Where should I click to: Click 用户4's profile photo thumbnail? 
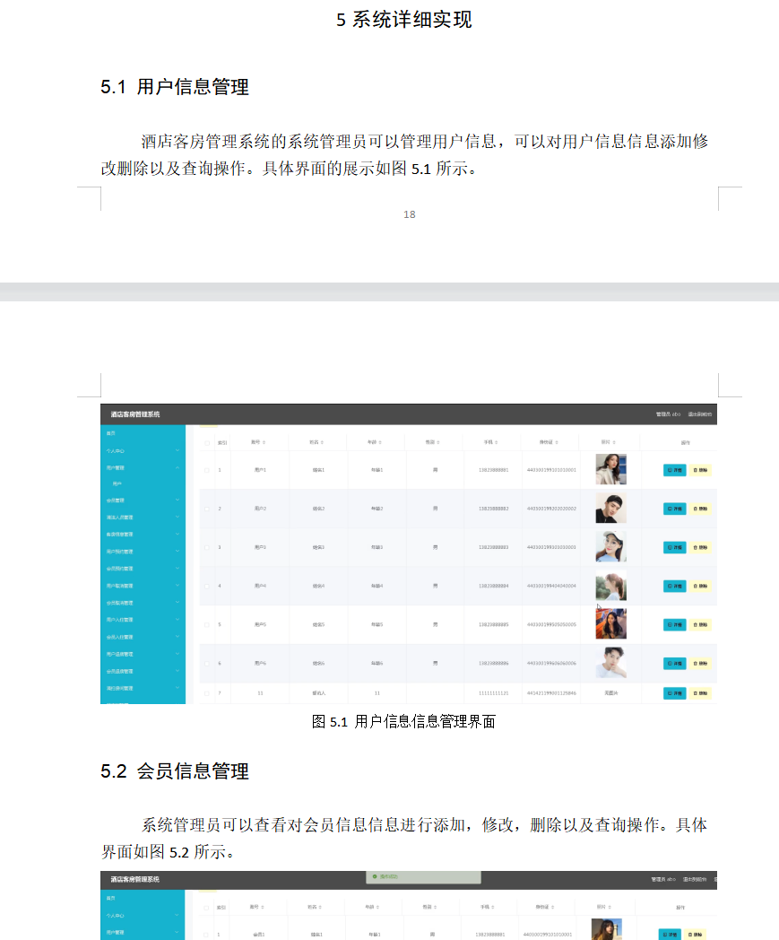click(610, 585)
